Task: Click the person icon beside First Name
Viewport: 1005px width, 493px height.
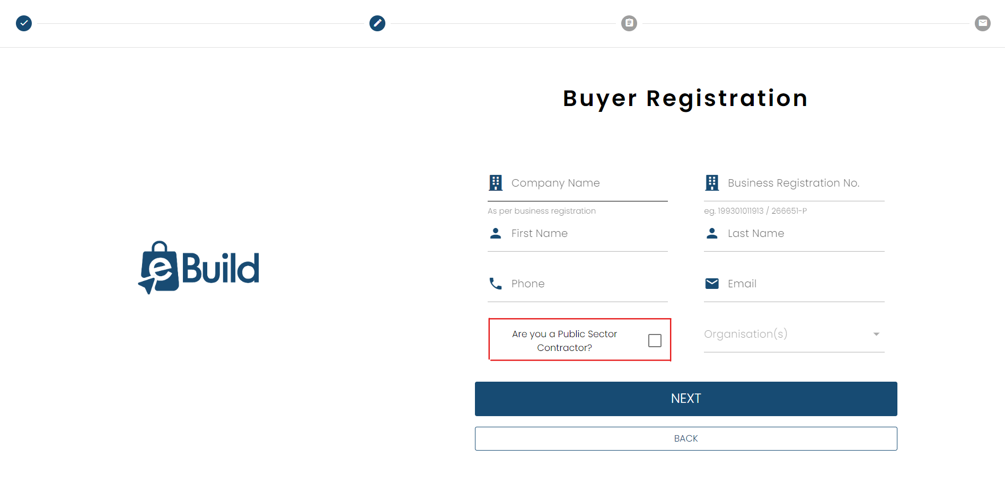Action: point(496,233)
